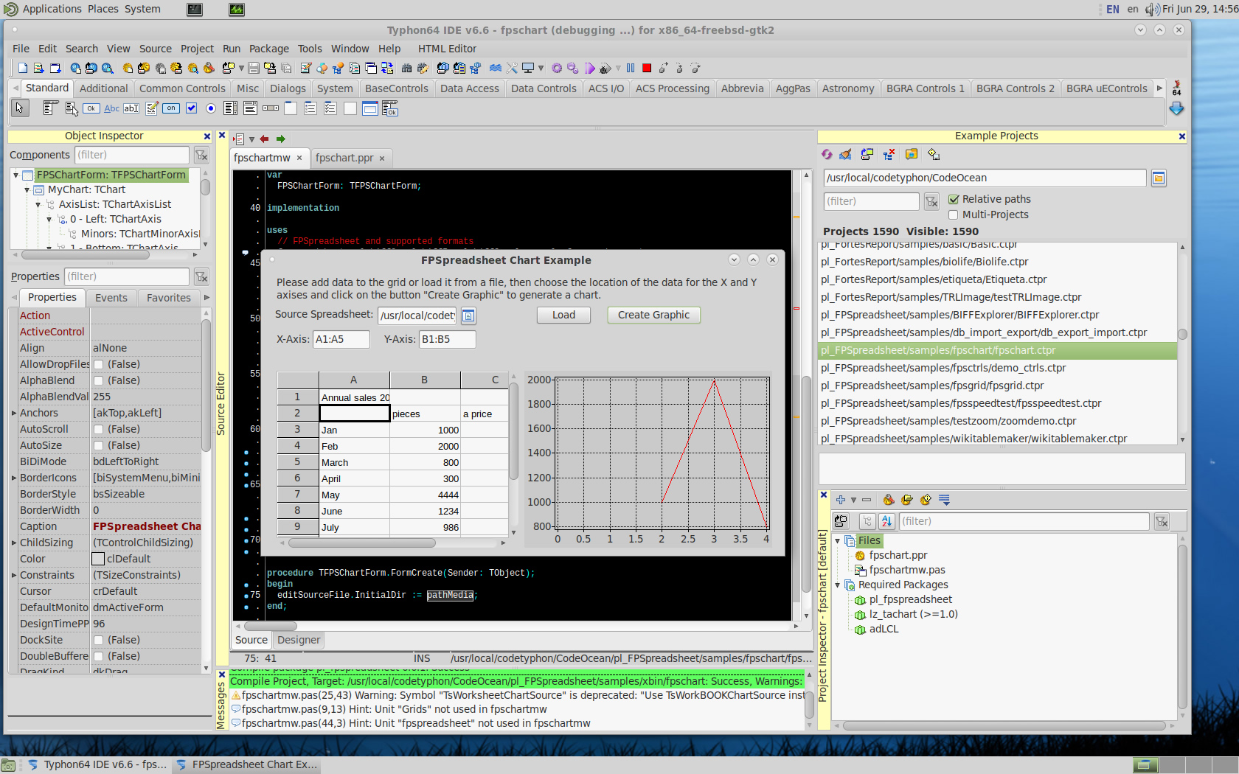Click the red Stop debugging button
1239x774 pixels.
tap(647, 68)
